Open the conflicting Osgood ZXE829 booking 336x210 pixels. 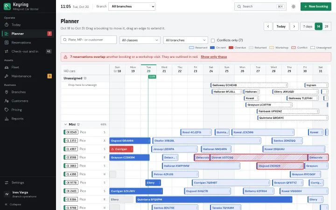click(x=280, y=166)
